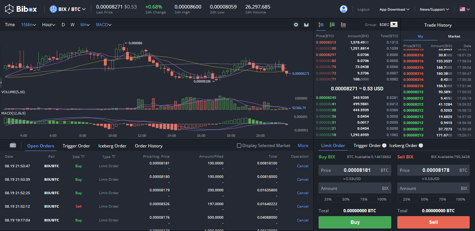Show buy orders only view
475x231 pixels.
point(332,24)
